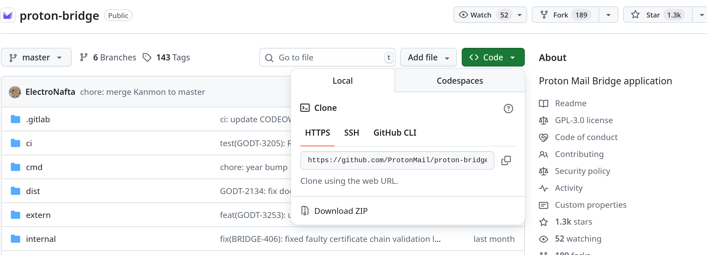Expand the Fork options dropdown arrow
This screenshot has height=255, width=707.
coord(608,15)
